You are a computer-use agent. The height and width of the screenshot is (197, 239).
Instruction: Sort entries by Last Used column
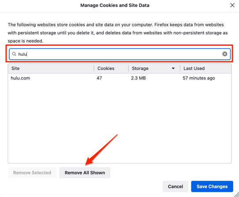tap(206, 68)
